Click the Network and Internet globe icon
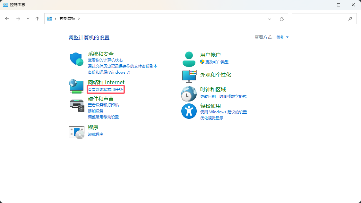Viewport: 361px width, 203px height. click(x=76, y=86)
